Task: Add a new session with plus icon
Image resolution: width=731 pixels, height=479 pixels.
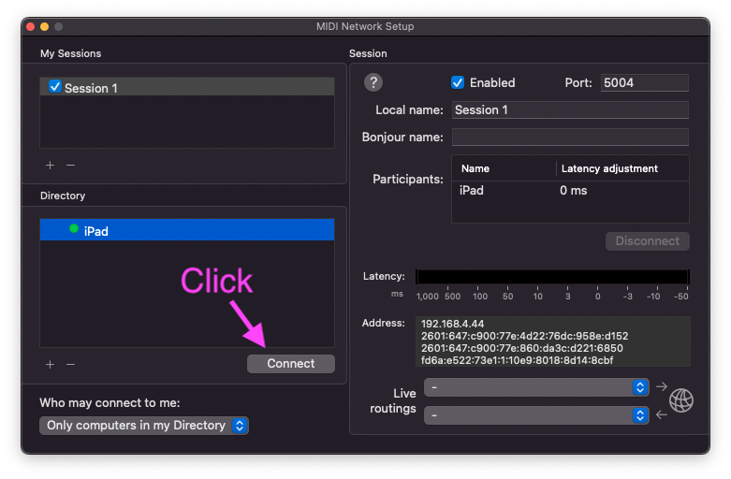Action: point(50,165)
